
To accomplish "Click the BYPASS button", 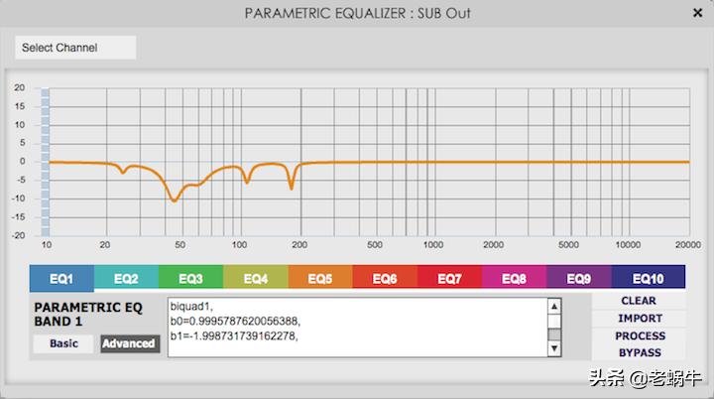I will 639,352.
